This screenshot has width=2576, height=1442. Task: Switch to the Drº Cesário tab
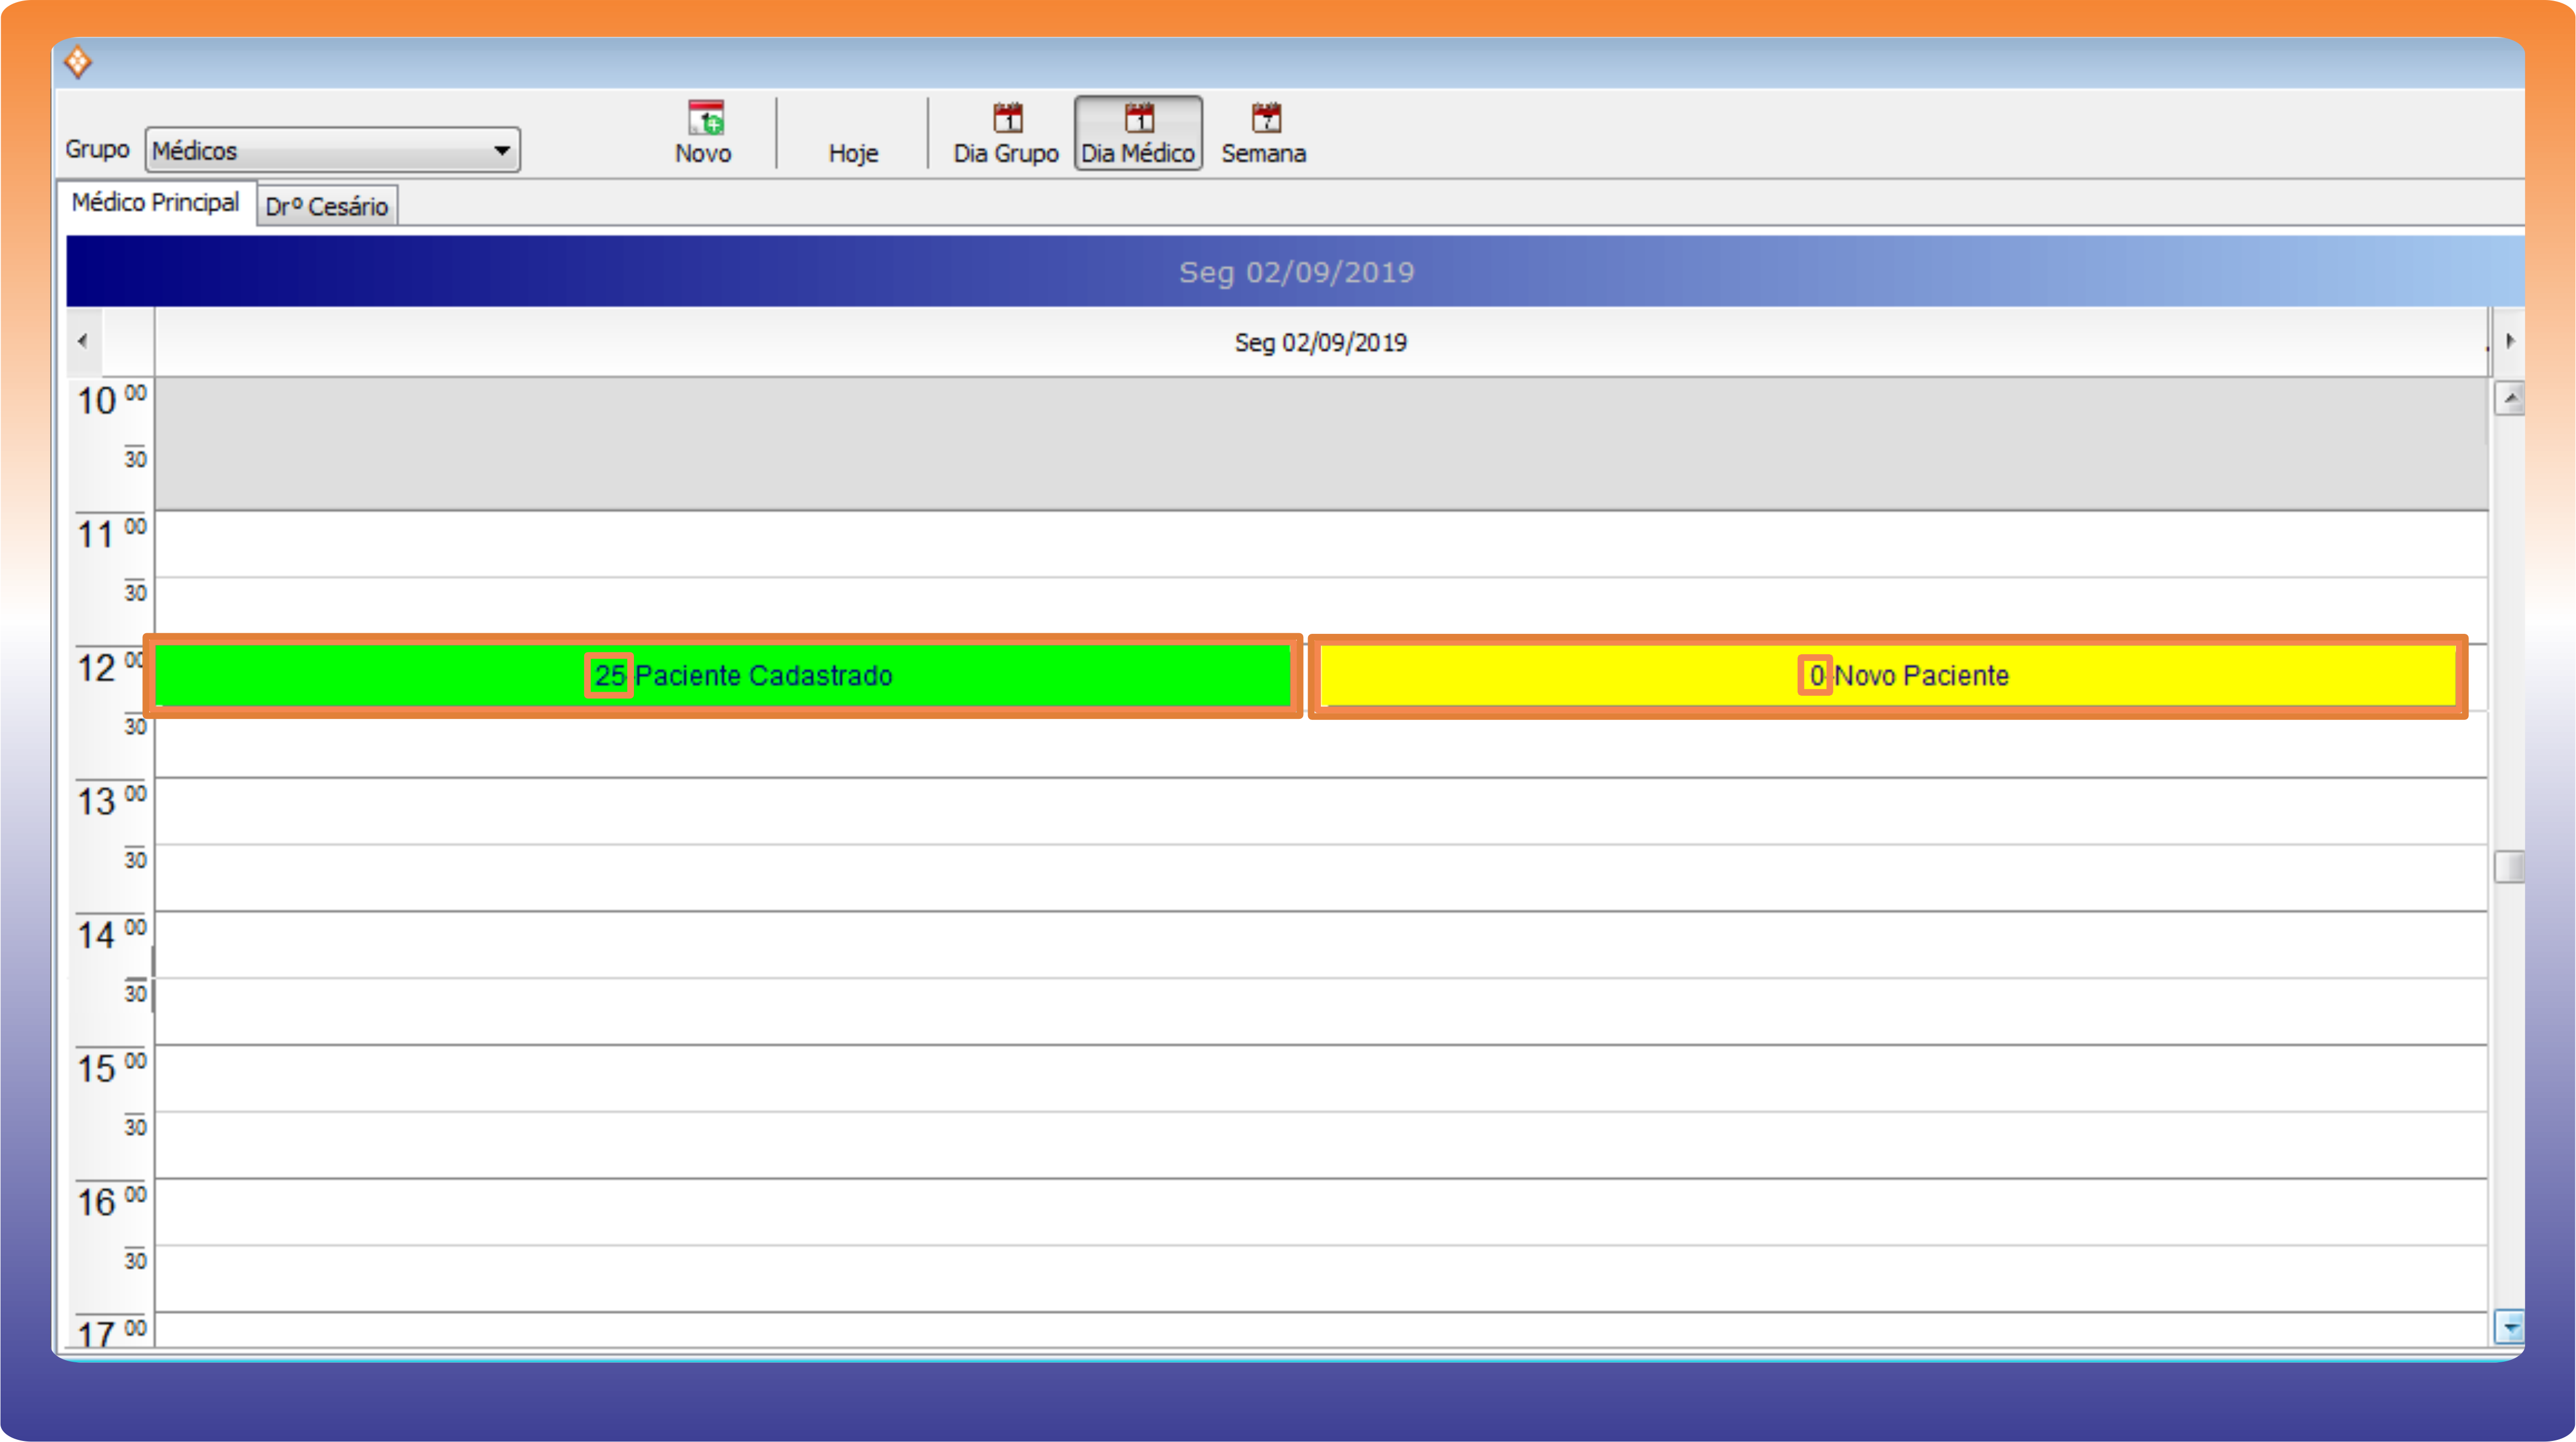327,207
